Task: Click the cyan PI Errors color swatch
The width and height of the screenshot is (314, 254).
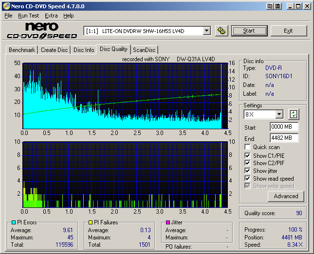Action: point(14,222)
